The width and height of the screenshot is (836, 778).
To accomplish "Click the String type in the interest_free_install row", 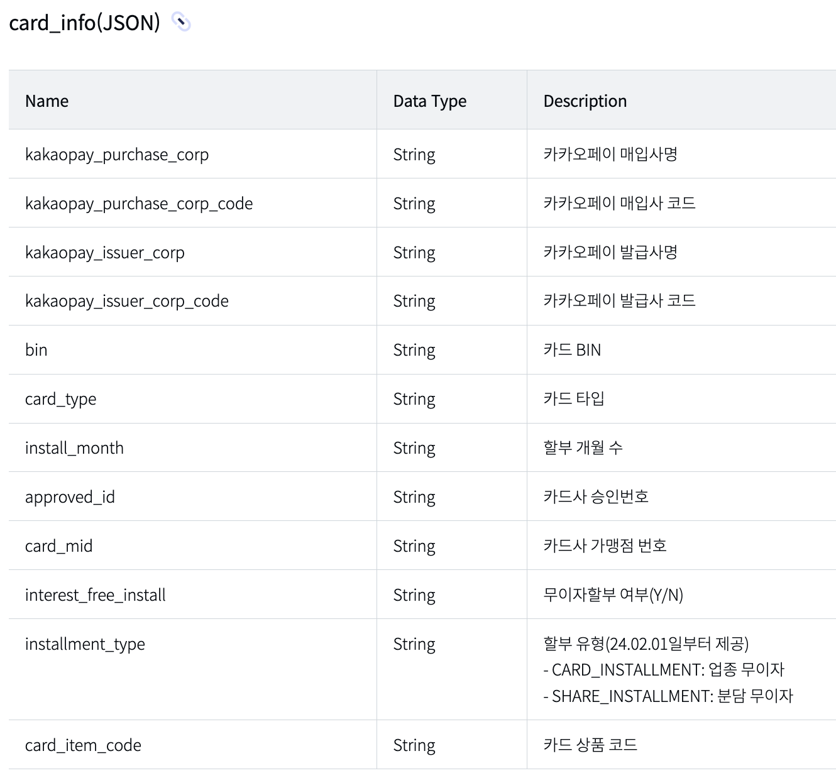I will [414, 595].
